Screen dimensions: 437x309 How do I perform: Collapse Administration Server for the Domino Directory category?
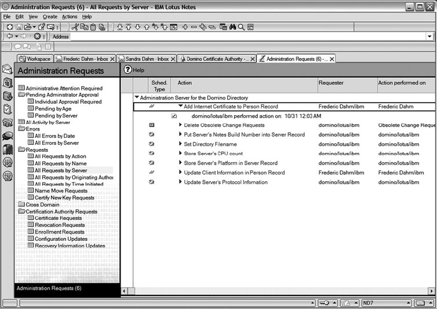137,97
